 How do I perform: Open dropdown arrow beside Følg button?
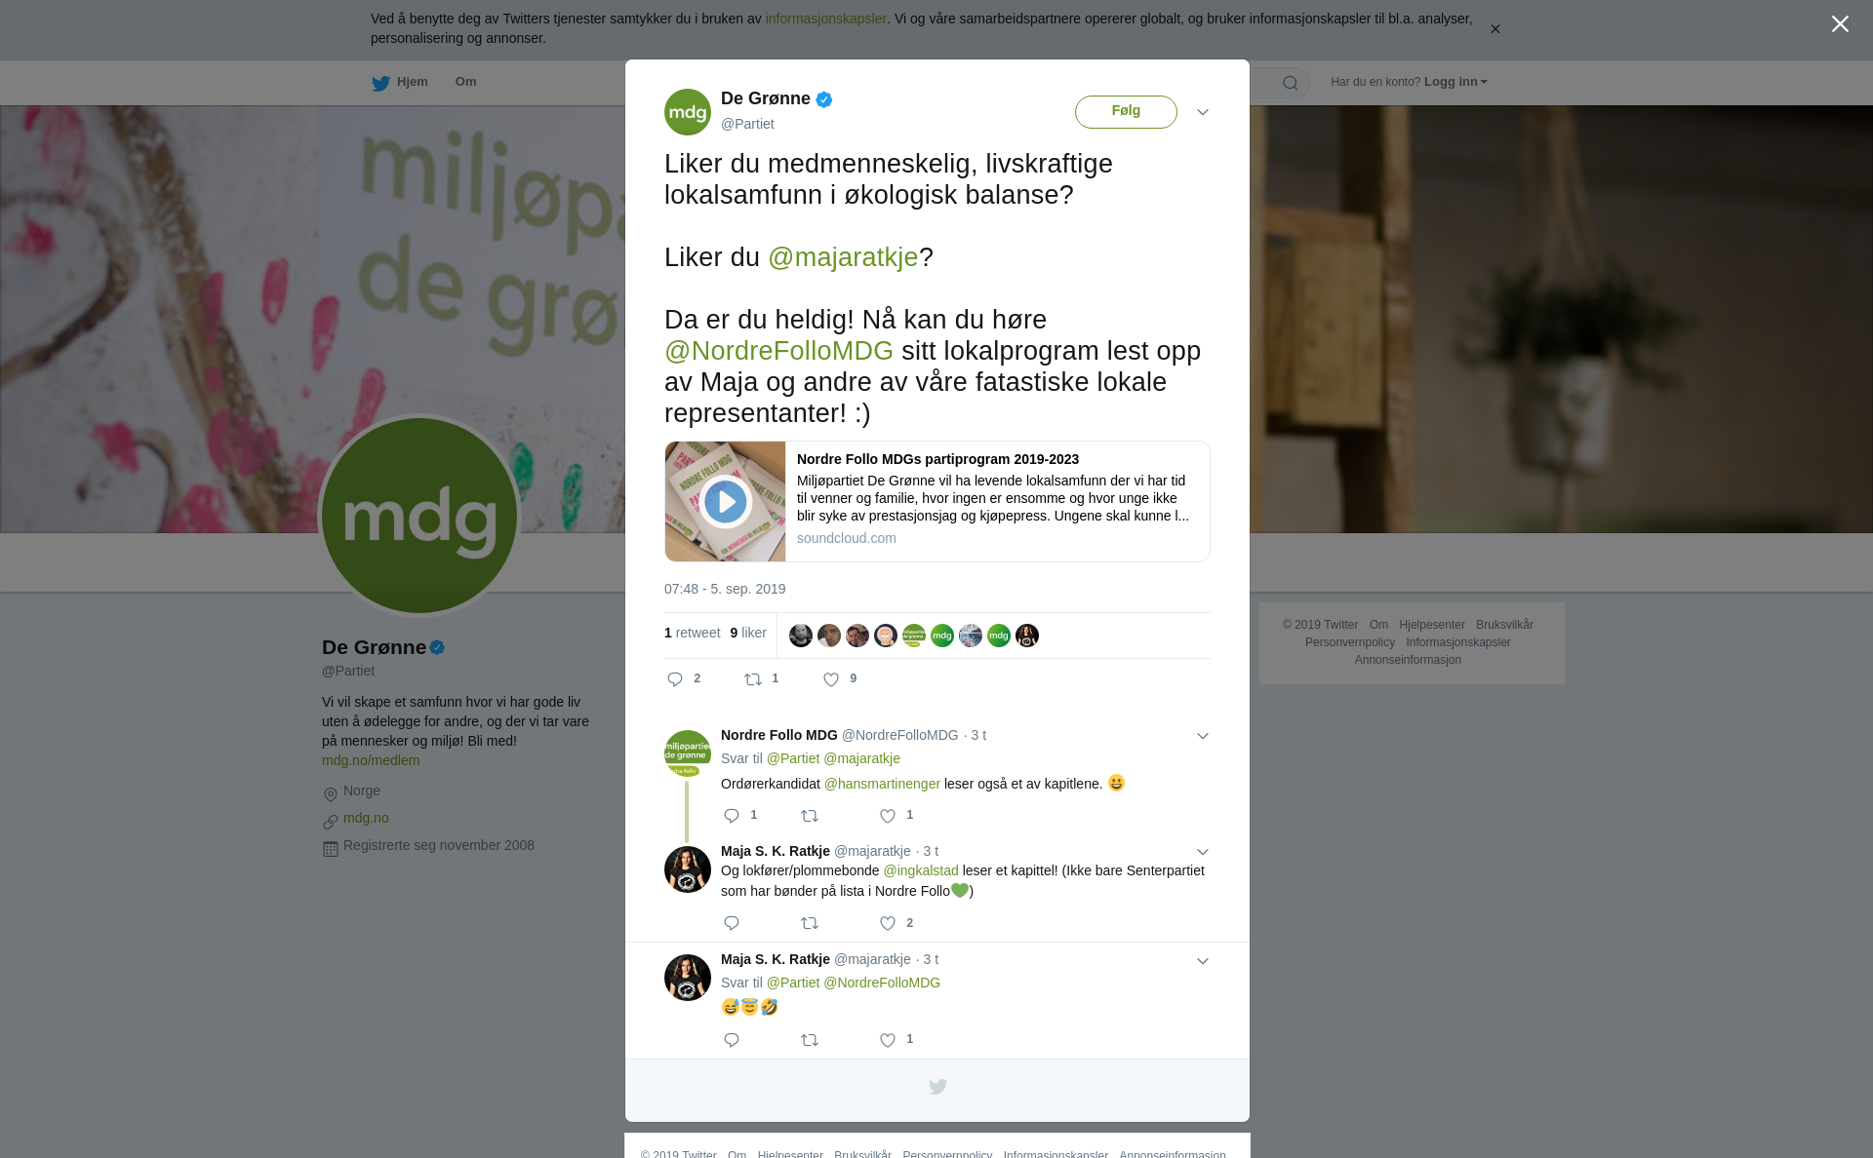[1203, 112]
